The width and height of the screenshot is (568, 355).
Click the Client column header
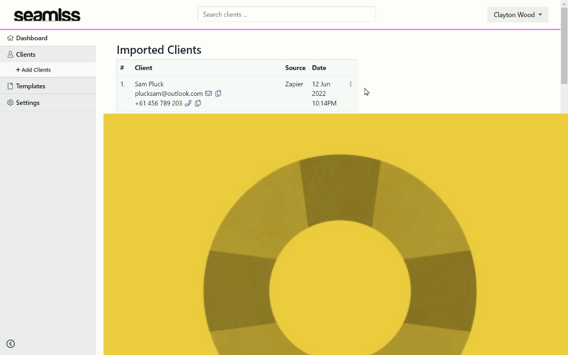click(x=143, y=67)
